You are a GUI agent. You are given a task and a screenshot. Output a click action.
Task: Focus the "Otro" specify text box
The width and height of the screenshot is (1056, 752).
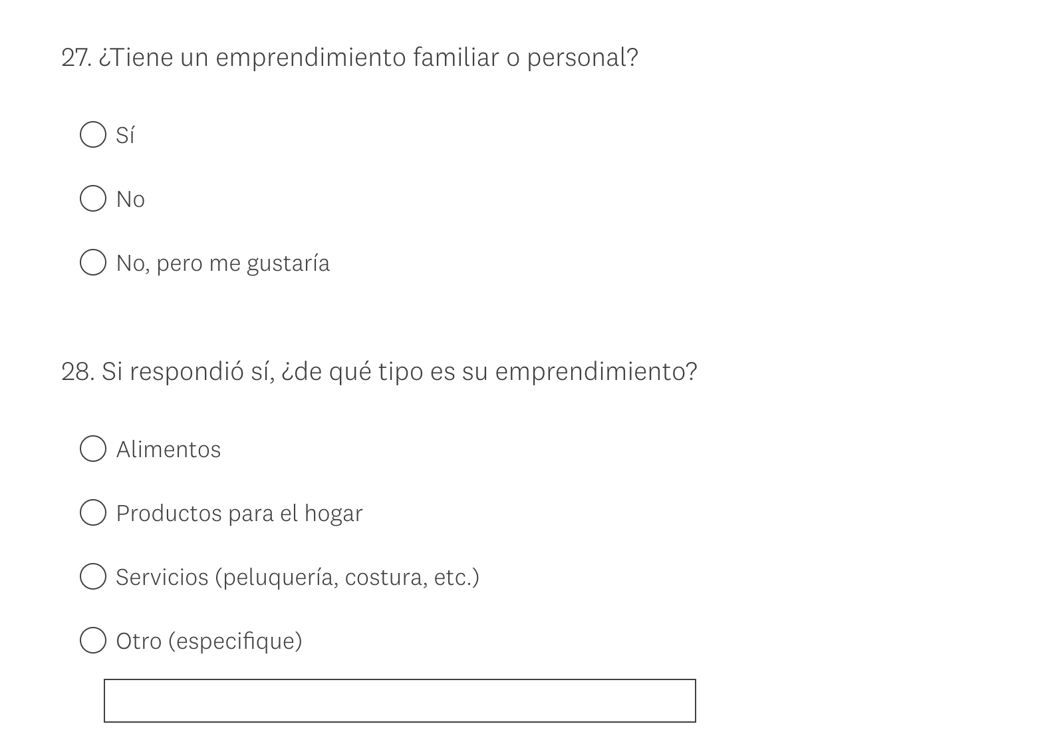click(x=400, y=701)
